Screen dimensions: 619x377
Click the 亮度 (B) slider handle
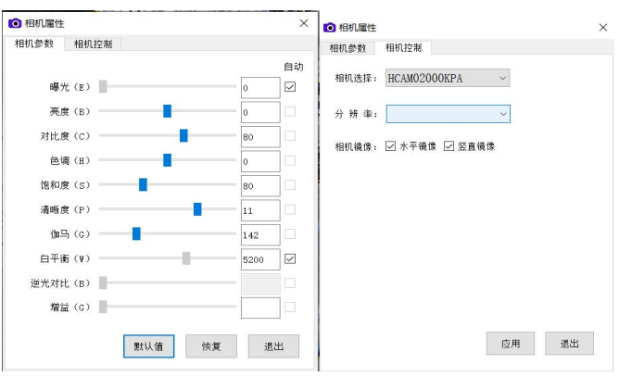(167, 111)
